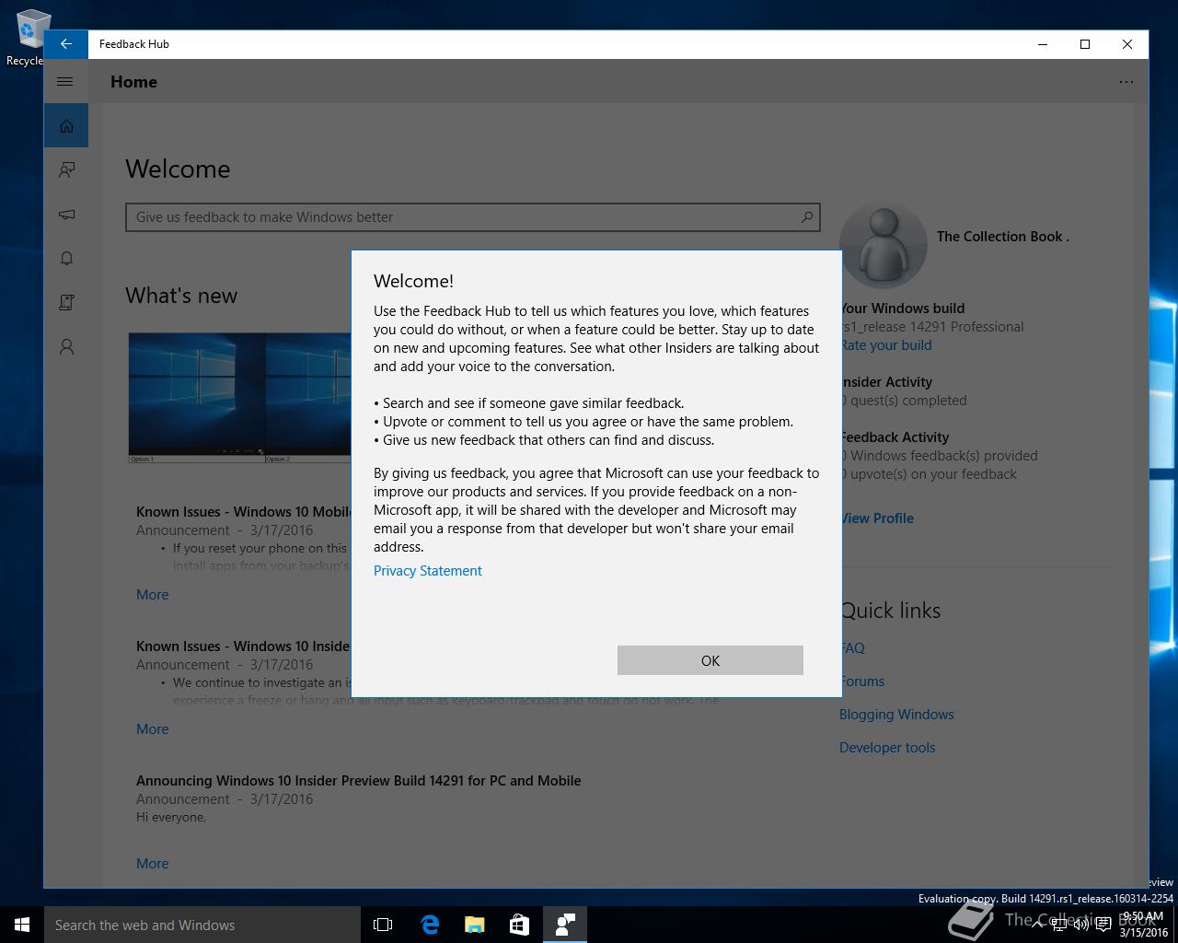Open the taskbar clock showing 9:50 AM

click(x=1143, y=925)
